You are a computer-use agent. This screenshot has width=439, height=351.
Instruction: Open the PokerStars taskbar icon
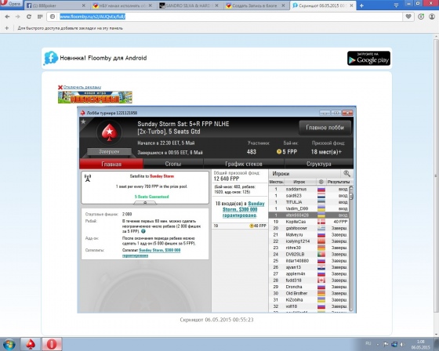(31, 344)
